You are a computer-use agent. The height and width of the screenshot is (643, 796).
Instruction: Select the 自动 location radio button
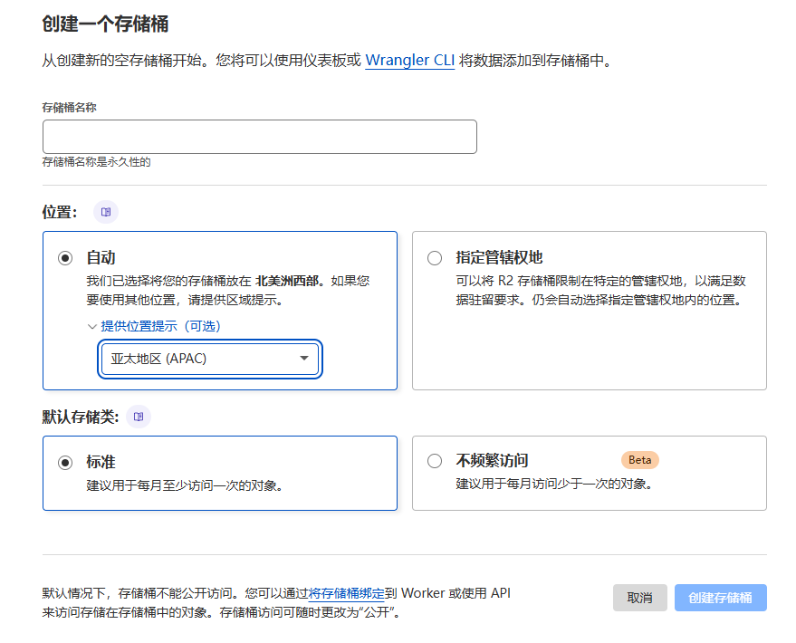pyautogui.click(x=65, y=258)
